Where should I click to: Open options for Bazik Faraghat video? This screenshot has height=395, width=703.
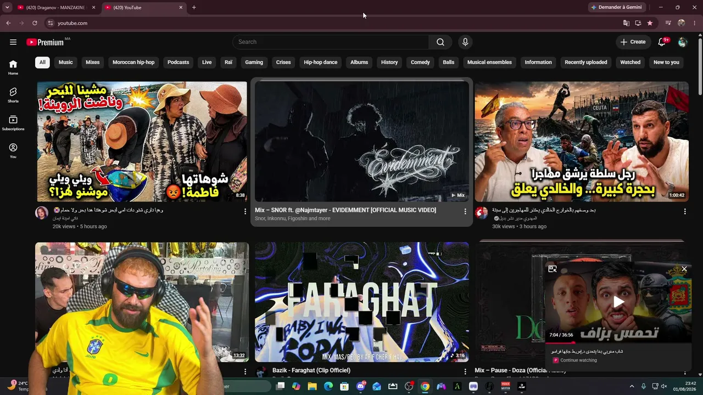[465, 371]
